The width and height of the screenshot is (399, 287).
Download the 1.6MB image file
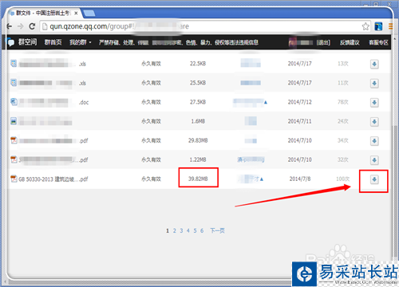(374, 122)
